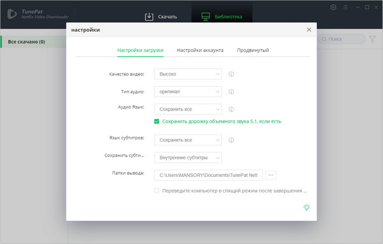The height and width of the screenshot is (244, 383).
Task: Expand the Сохранить субтитры dropdown
Action: (188, 157)
